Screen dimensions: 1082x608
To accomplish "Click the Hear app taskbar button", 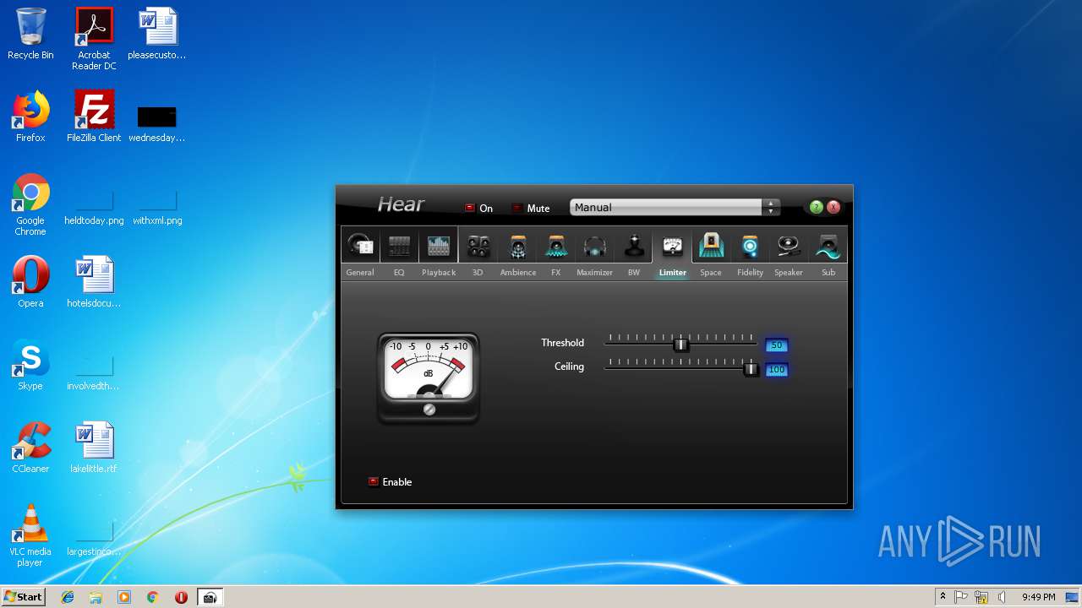I will coord(210,597).
